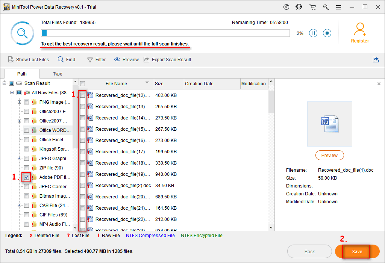This screenshot has width=385, height=263.
Task: Tick the ZIP file (90) checkbox
Action: pos(27,168)
